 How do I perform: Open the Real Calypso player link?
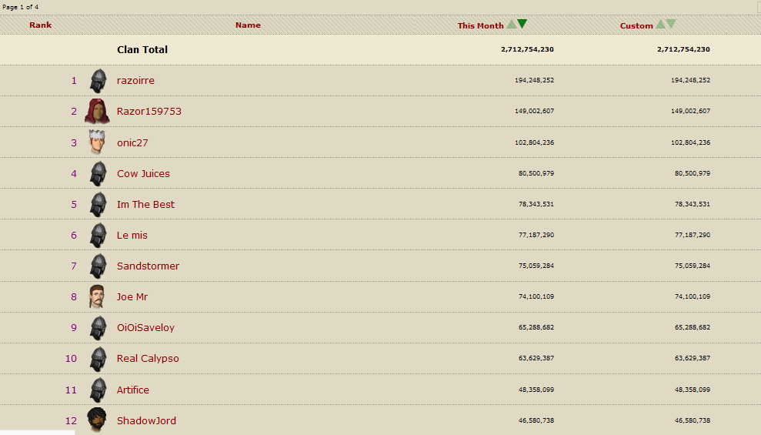click(148, 358)
